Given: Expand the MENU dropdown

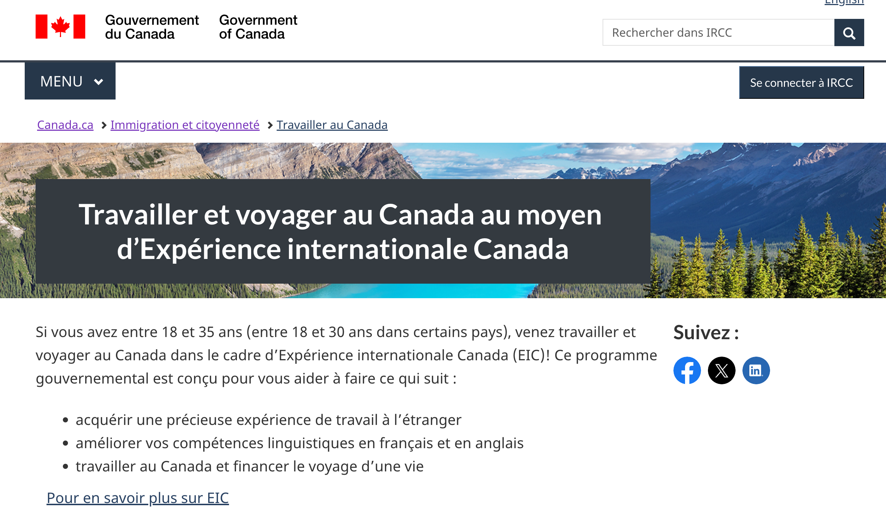Looking at the screenshot, I should point(70,81).
